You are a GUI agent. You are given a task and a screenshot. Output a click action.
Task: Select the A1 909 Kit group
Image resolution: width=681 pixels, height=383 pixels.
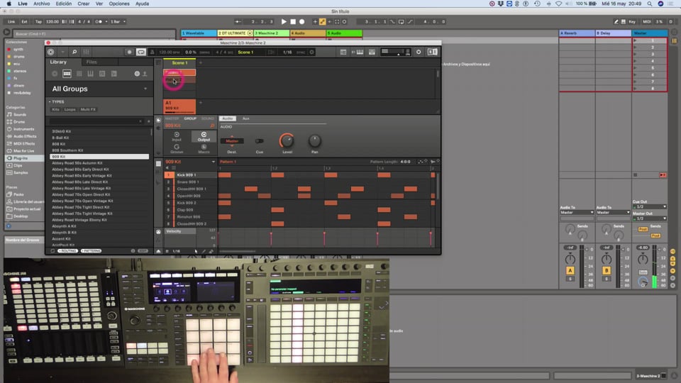[x=179, y=106]
